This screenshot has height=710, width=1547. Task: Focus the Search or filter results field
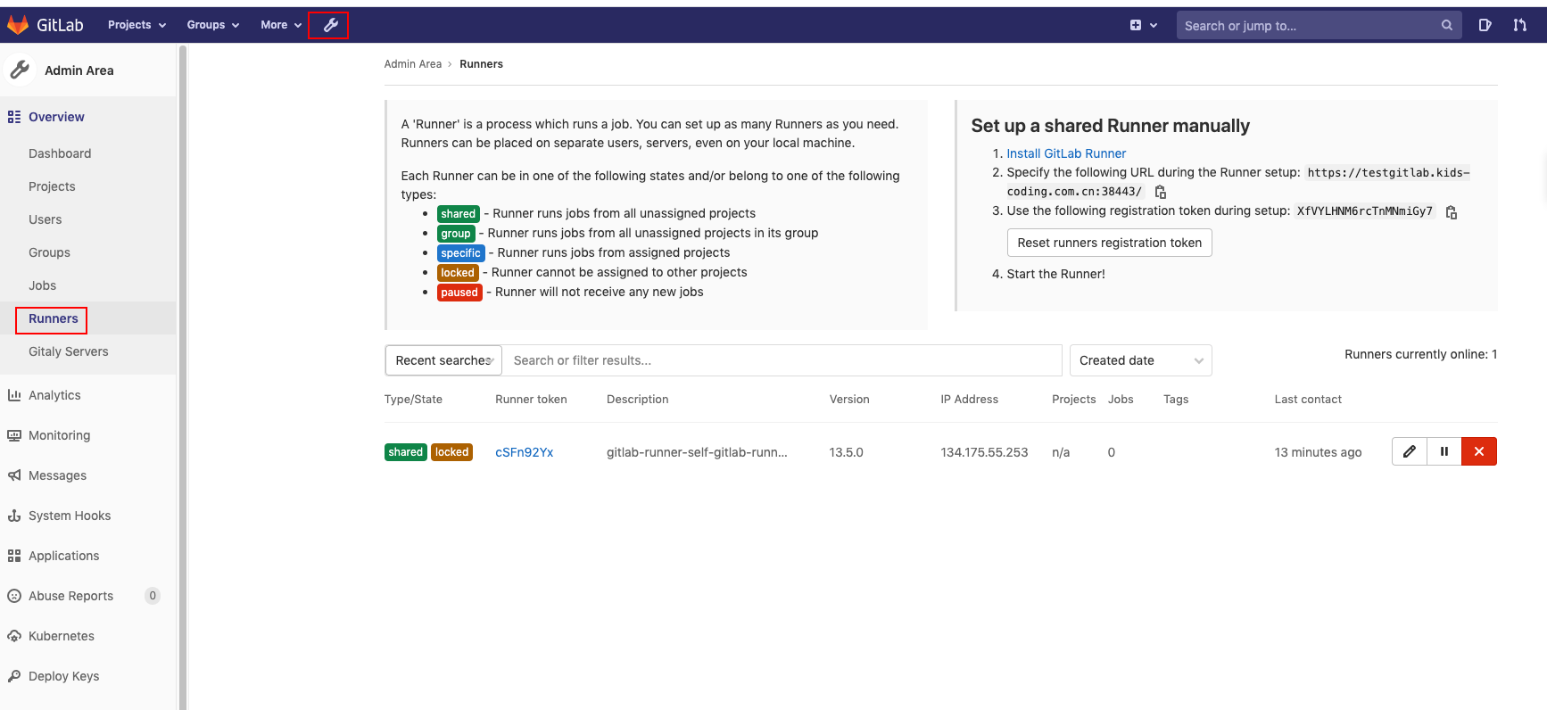point(782,360)
